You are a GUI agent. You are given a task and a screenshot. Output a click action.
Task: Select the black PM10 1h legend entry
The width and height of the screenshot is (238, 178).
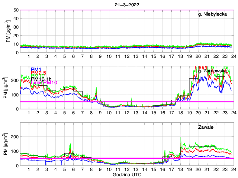click(41, 79)
